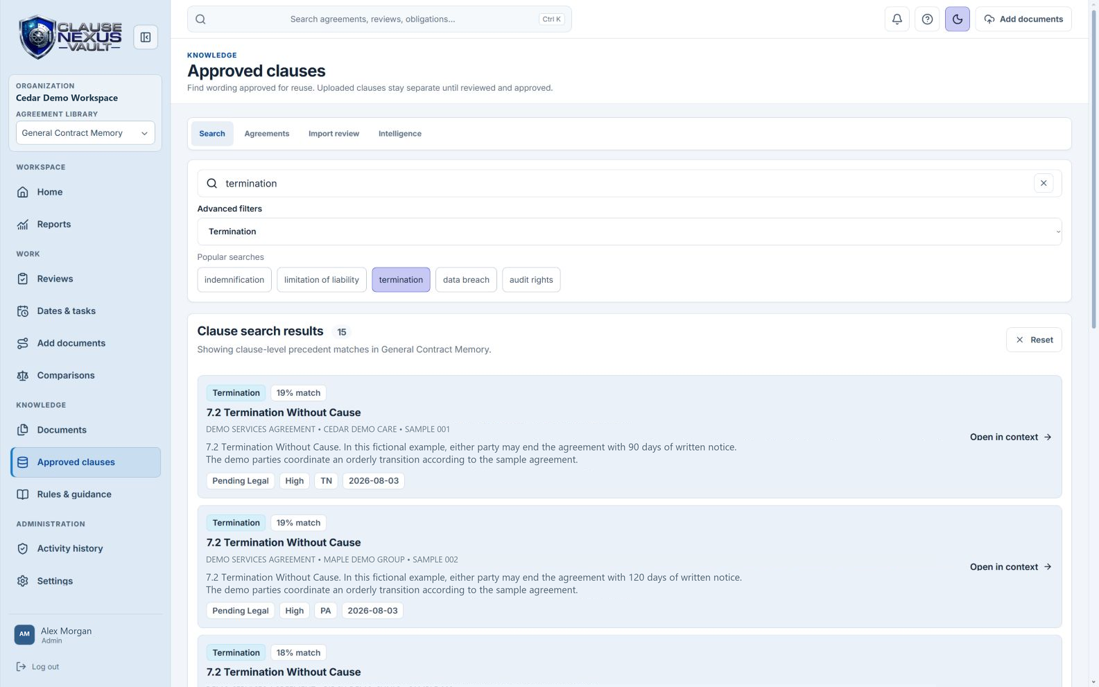Clear the termination search with the X
Viewport: 1099px width, 687px height.
1043,183
